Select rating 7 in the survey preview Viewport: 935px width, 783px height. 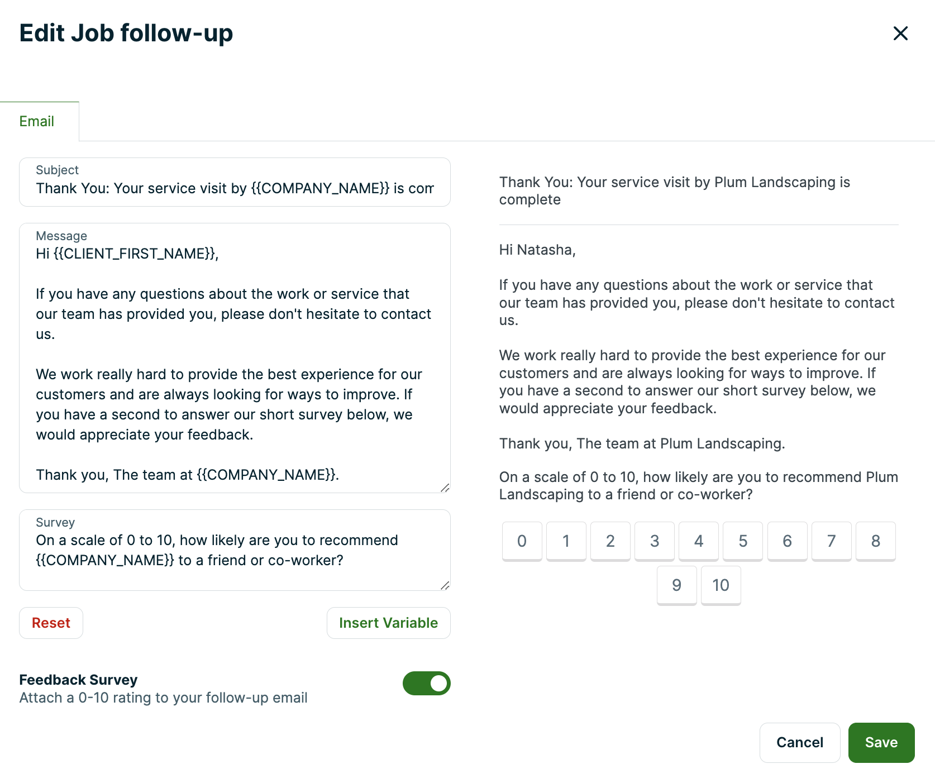click(831, 541)
